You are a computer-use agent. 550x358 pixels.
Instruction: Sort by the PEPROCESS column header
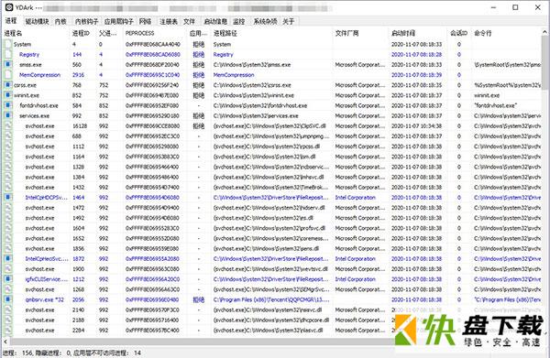click(139, 33)
